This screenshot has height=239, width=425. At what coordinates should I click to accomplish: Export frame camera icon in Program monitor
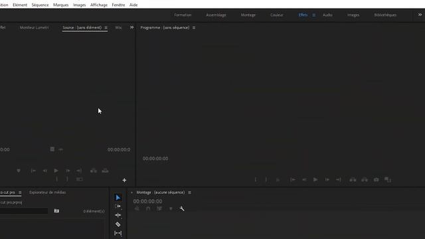coord(377,180)
